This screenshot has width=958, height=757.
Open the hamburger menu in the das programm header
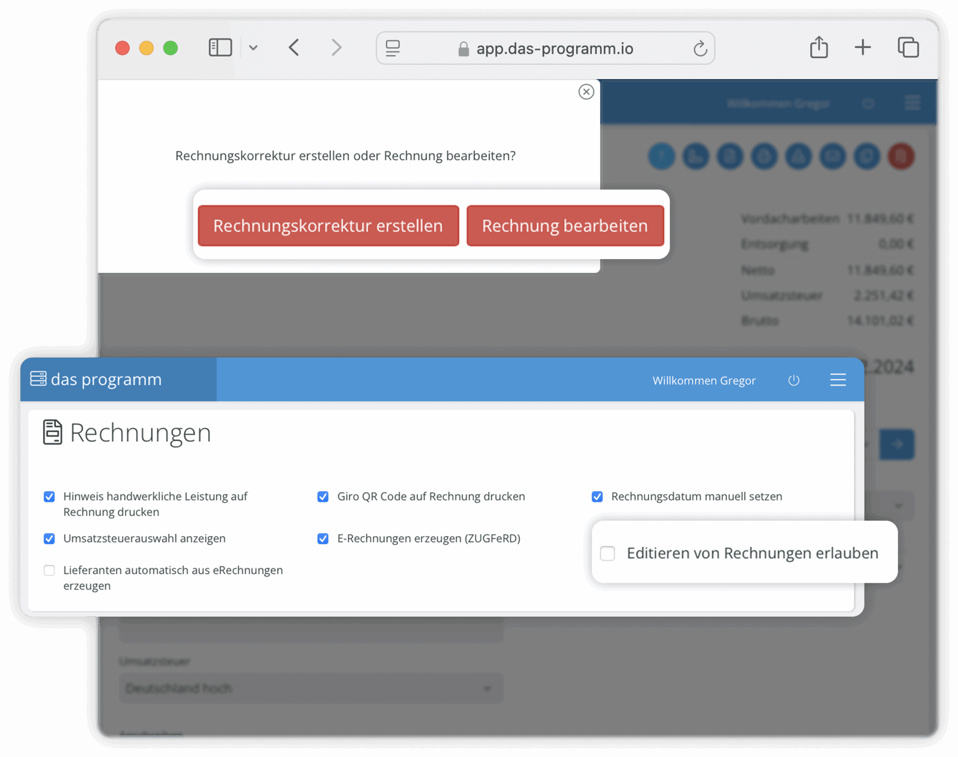coord(838,380)
